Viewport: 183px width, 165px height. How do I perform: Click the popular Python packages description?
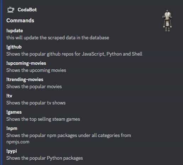pos(45,158)
